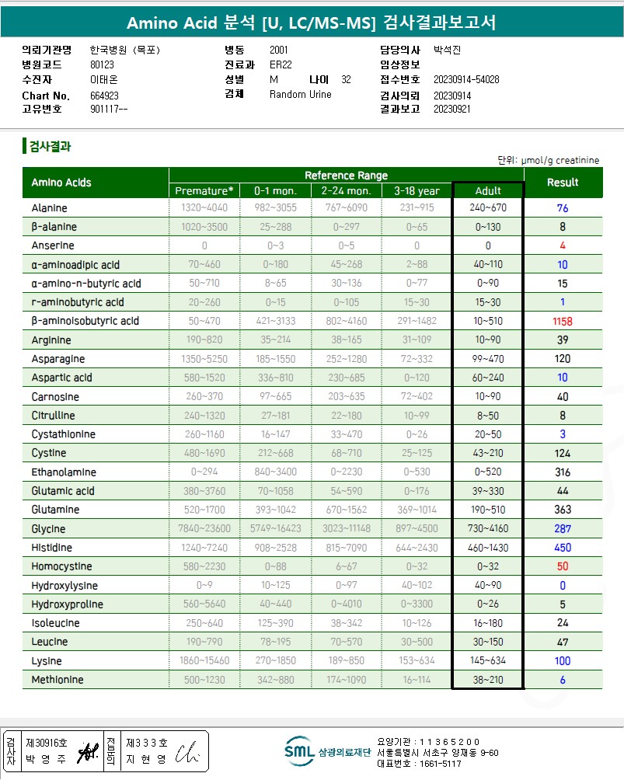624x780 pixels.
Task: Click the 검사결과 section heading
Action: coord(51,146)
